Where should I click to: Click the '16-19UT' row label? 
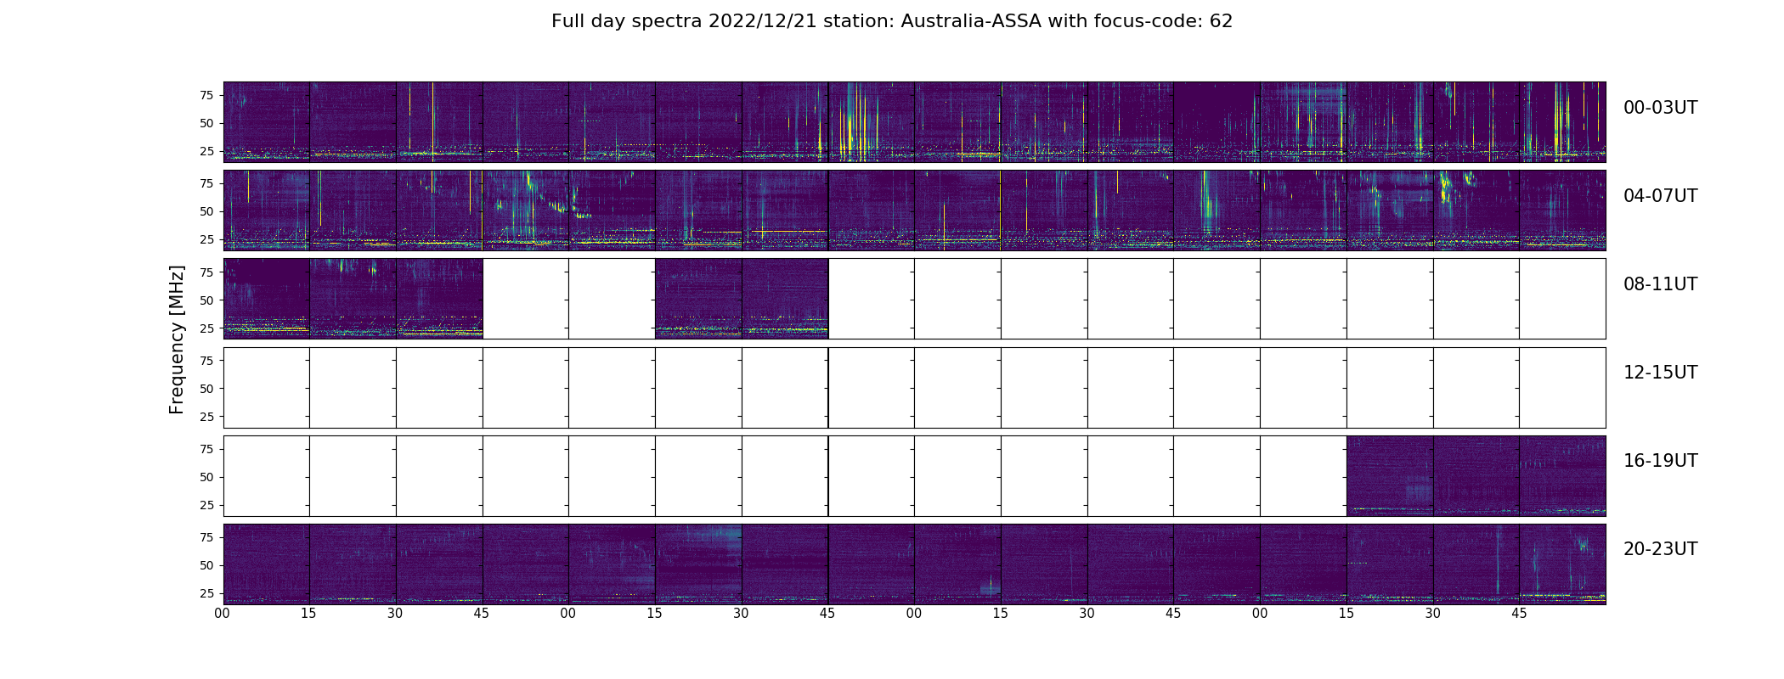click(x=1660, y=461)
